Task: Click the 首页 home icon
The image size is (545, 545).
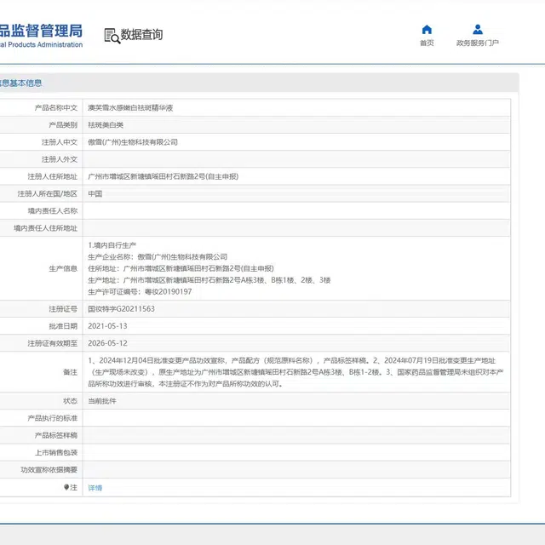Action: 427,30
